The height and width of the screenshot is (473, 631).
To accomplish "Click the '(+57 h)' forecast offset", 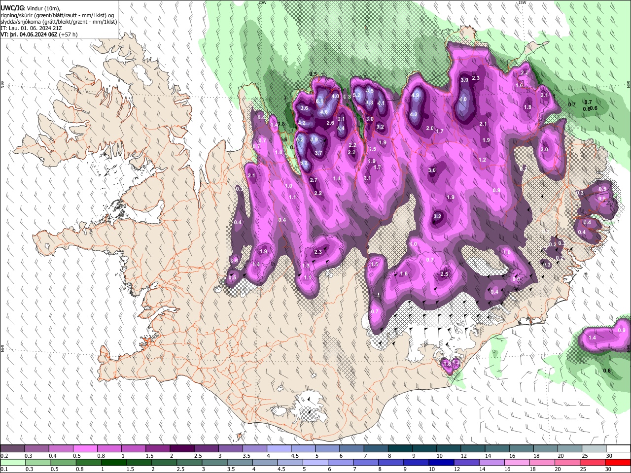I will click(68, 34).
